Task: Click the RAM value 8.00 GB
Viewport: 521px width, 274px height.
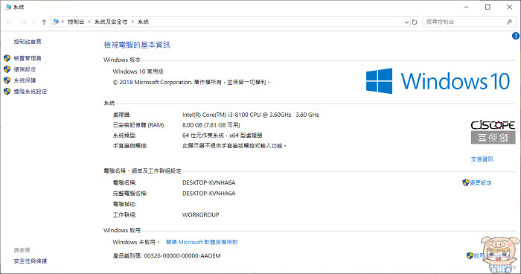Action: 211,125
